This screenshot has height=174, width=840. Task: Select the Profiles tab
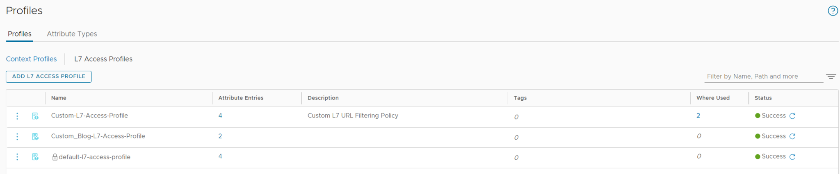point(20,34)
